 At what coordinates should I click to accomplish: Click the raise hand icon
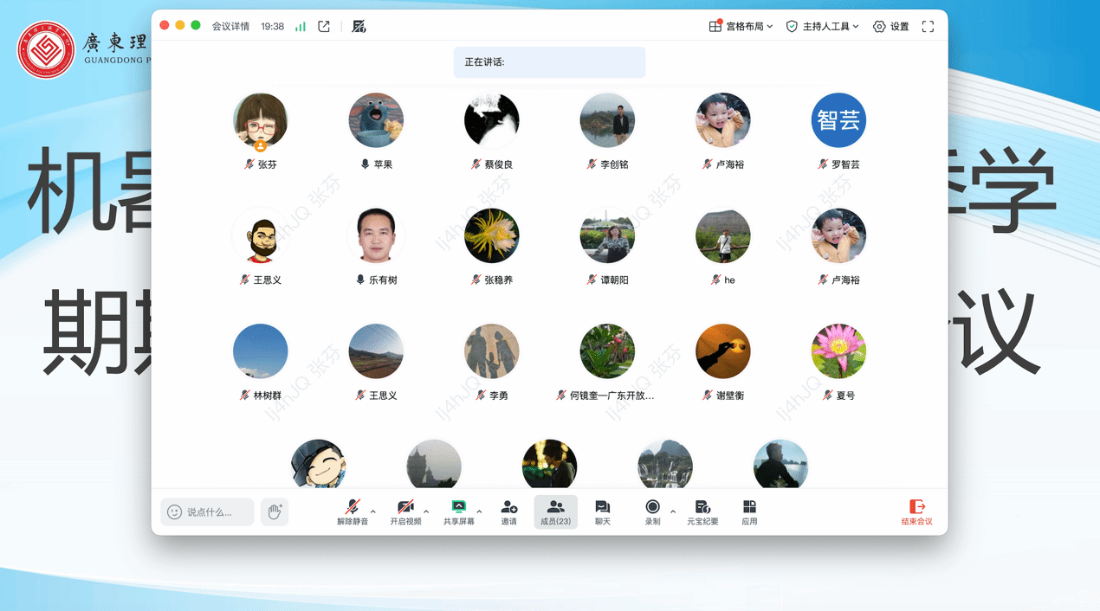click(275, 511)
